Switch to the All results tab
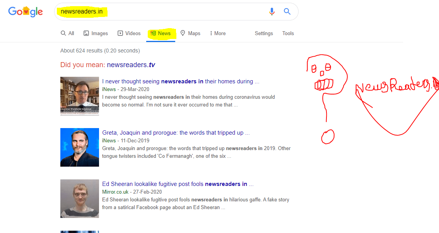The image size is (439, 233). (x=67, y=33)
